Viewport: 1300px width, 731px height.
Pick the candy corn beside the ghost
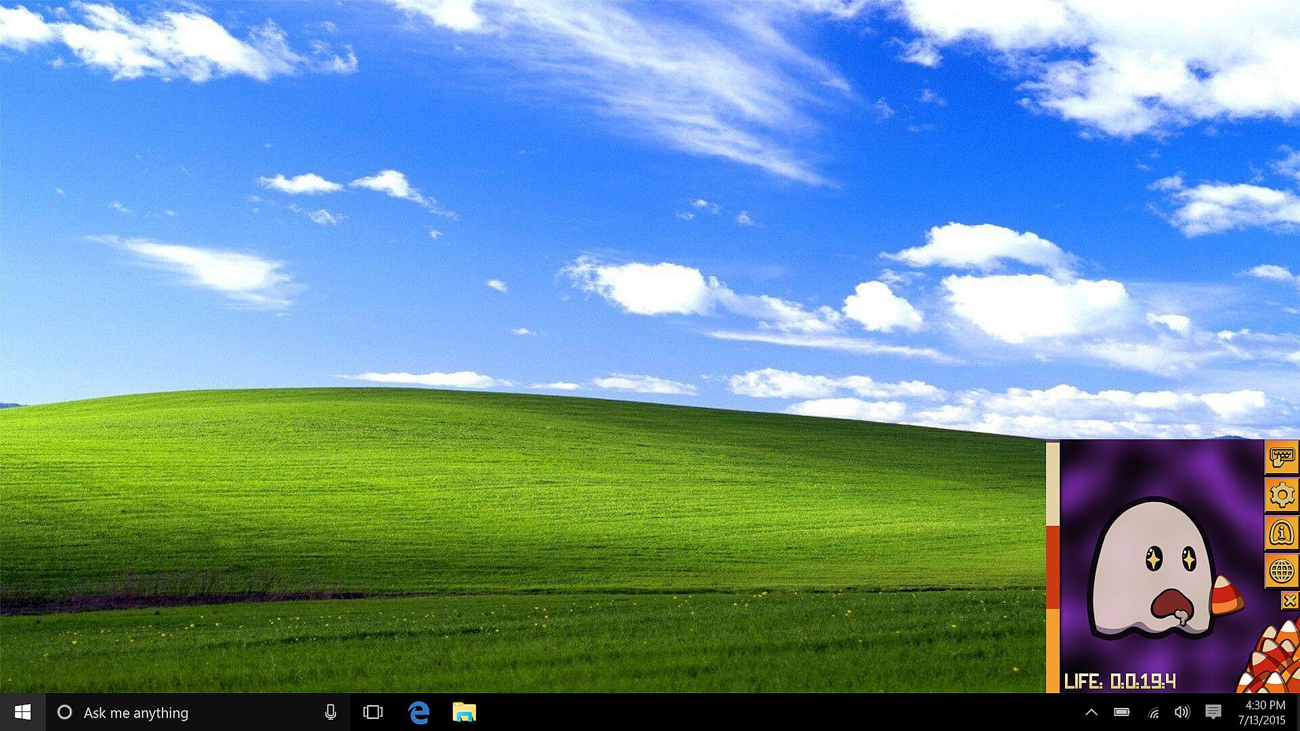tap(1226, 596)
